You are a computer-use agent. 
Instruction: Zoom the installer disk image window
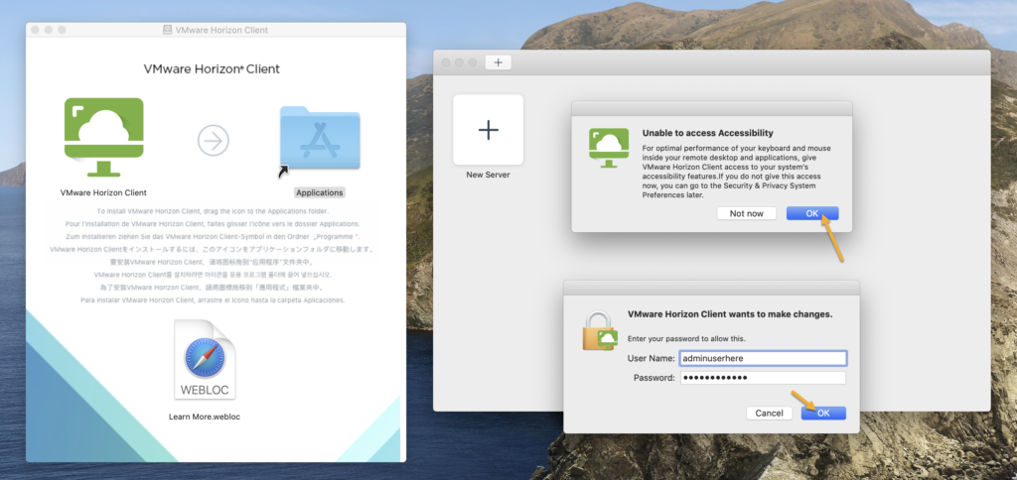click(x=64, y=32)
